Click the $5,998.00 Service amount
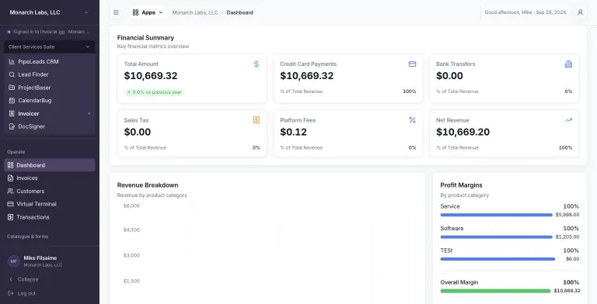Image resolution: width=597 pixels, height=304 pixels. point(567,215)
